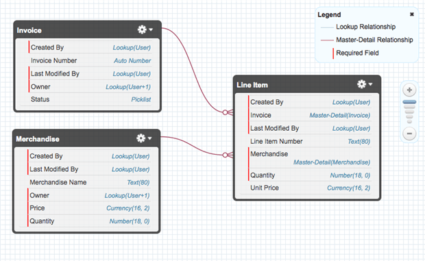Zoom out with the minus button
Screen dimensions: 425x261
[x=409, y=134]
